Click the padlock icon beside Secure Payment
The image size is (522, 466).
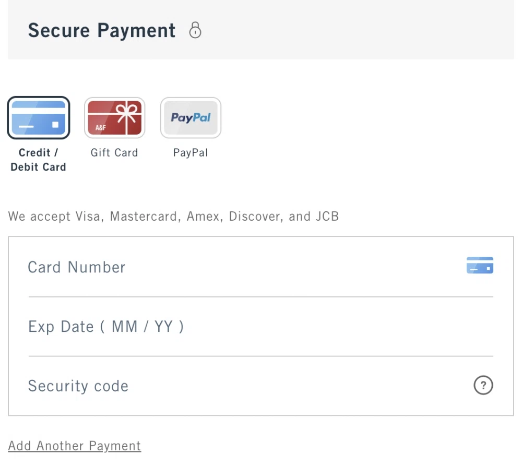[x=195, y=30]
